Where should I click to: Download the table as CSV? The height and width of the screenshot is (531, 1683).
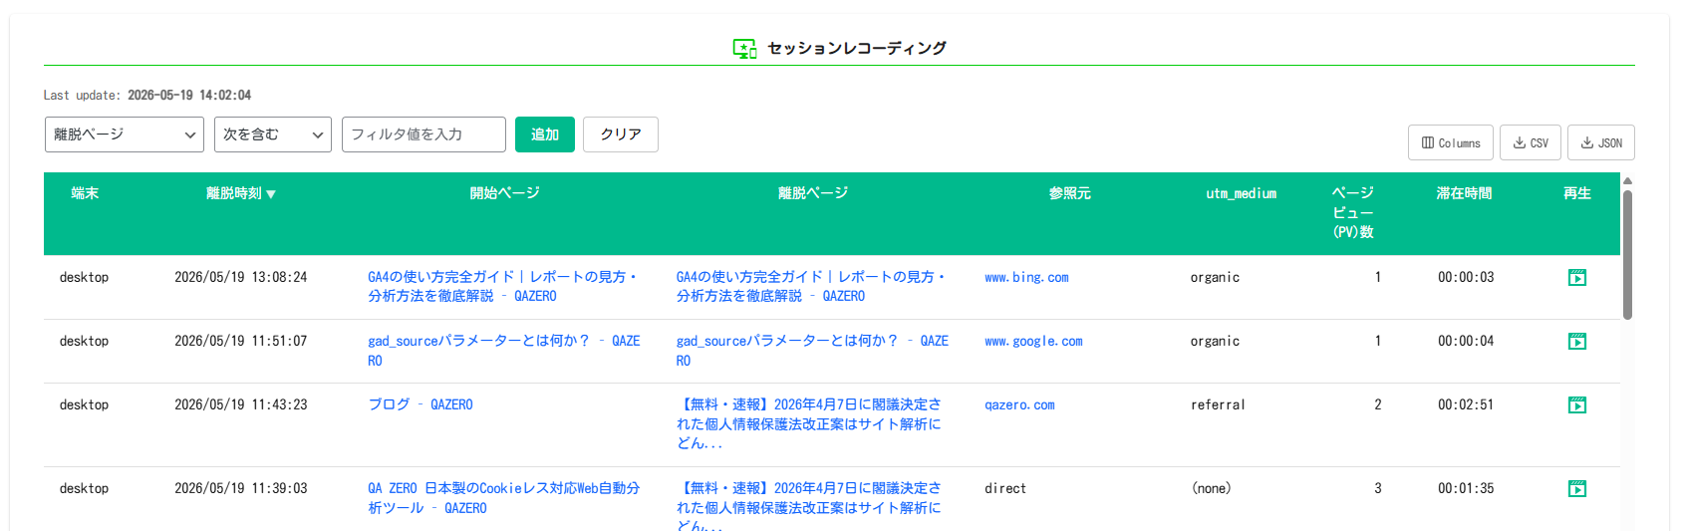[x=1531, y=142]
